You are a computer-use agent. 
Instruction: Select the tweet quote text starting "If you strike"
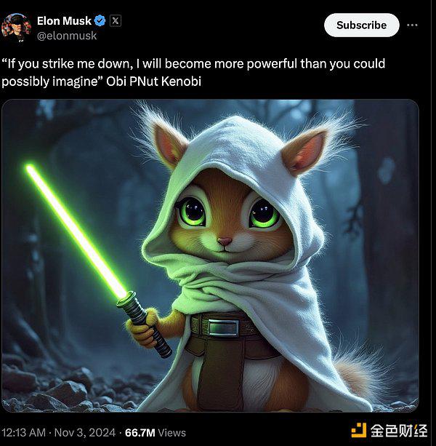pyautogui.click(x=193, y=72)
